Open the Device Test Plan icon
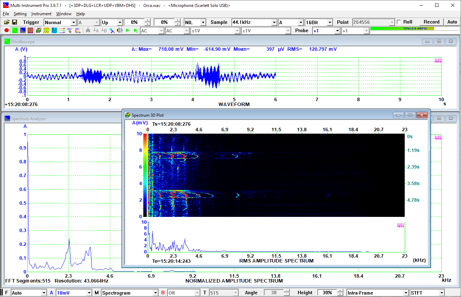This screenshot has width=461, height=297. pos(55,30)
